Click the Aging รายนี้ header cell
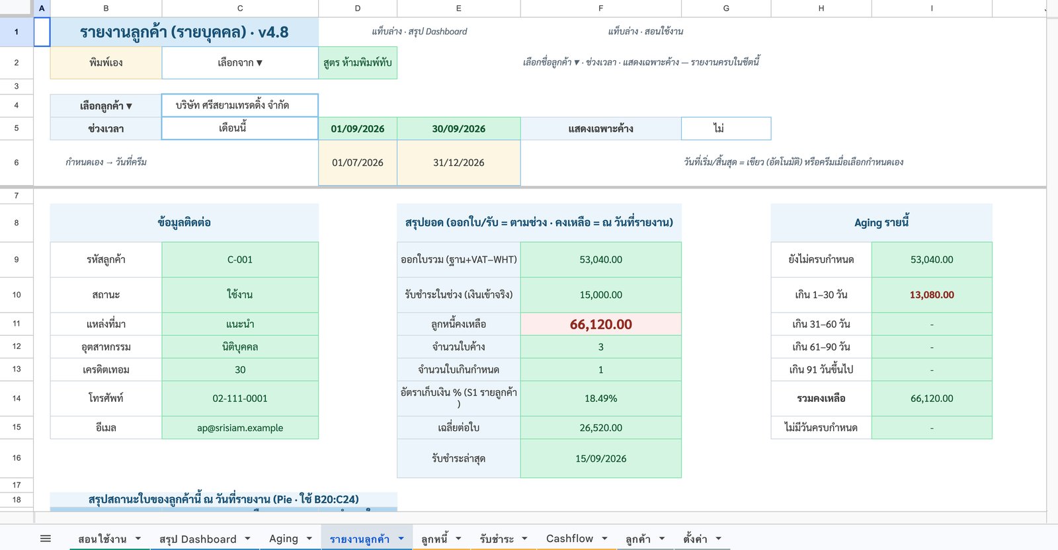This screenshot has height=550, width=1058. tap(881, 223)
